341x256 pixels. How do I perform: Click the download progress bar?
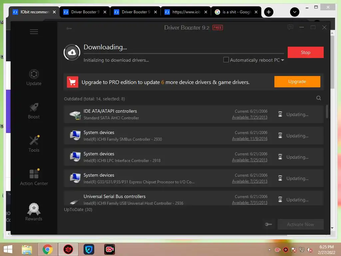184,53
